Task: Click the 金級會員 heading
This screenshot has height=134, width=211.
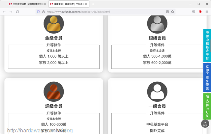Action: click(x=54, y=38)
